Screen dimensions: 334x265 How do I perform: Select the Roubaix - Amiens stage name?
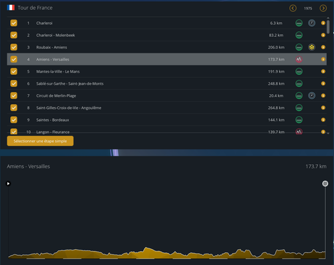(51, 47)
